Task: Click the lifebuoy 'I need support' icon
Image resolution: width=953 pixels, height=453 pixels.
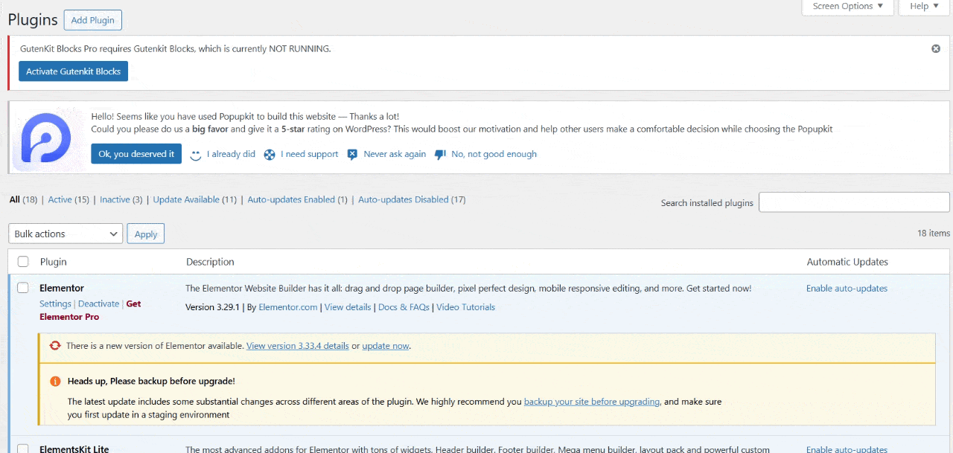Action: 270,155
